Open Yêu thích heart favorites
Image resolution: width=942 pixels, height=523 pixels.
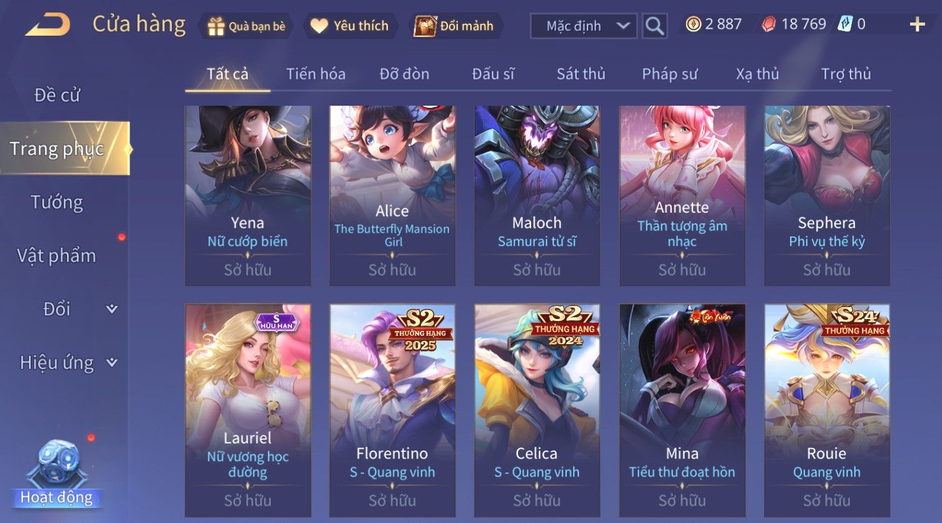(x=319, y=26)
